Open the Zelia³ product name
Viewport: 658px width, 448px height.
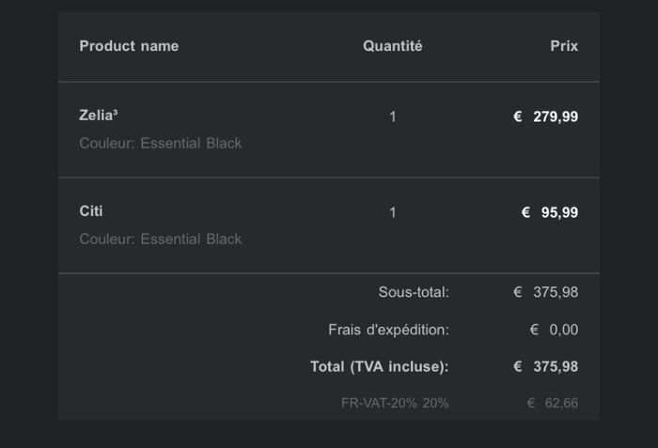pyautogui.click(x=99, y=116)
